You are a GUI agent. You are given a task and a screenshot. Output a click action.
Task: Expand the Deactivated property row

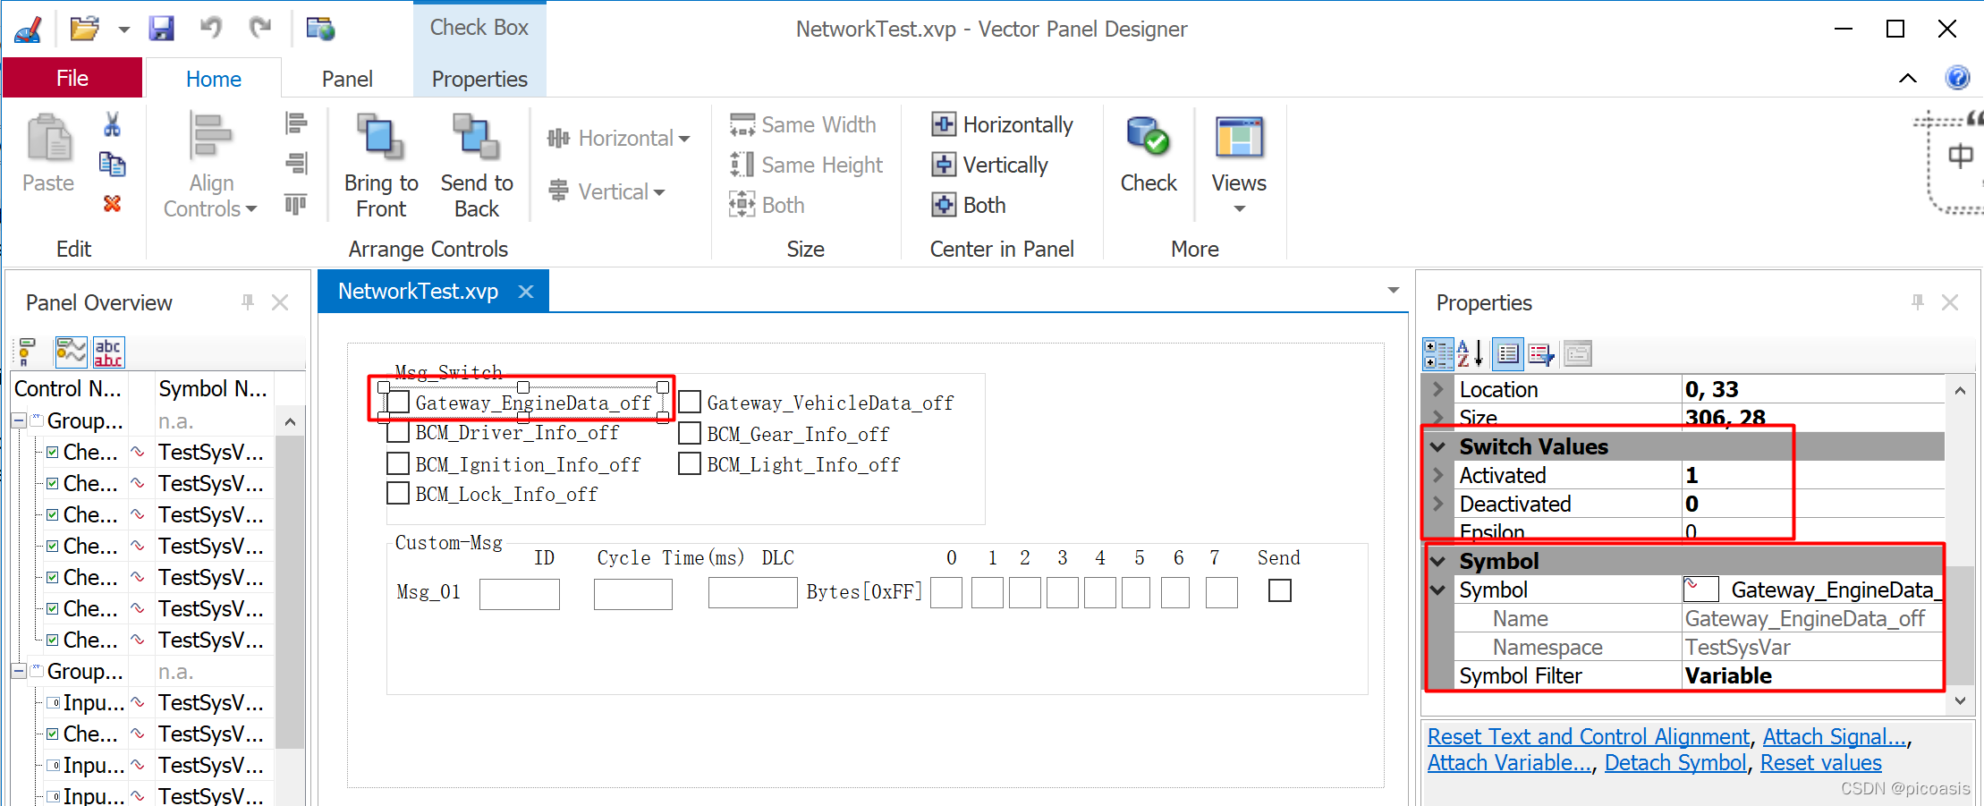click(1437, 504)
